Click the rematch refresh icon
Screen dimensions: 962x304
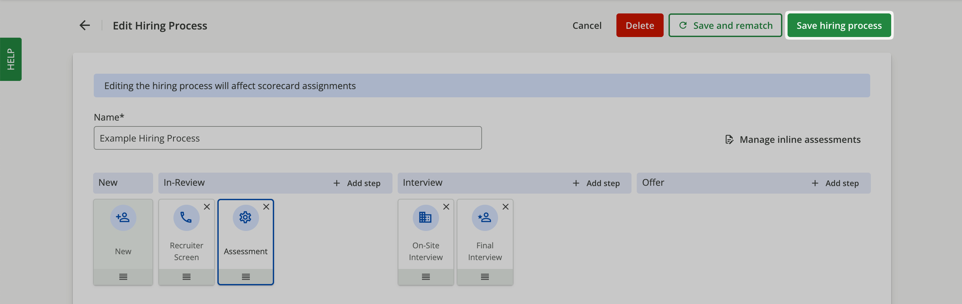pyautogui.click(x=683, y=25)
